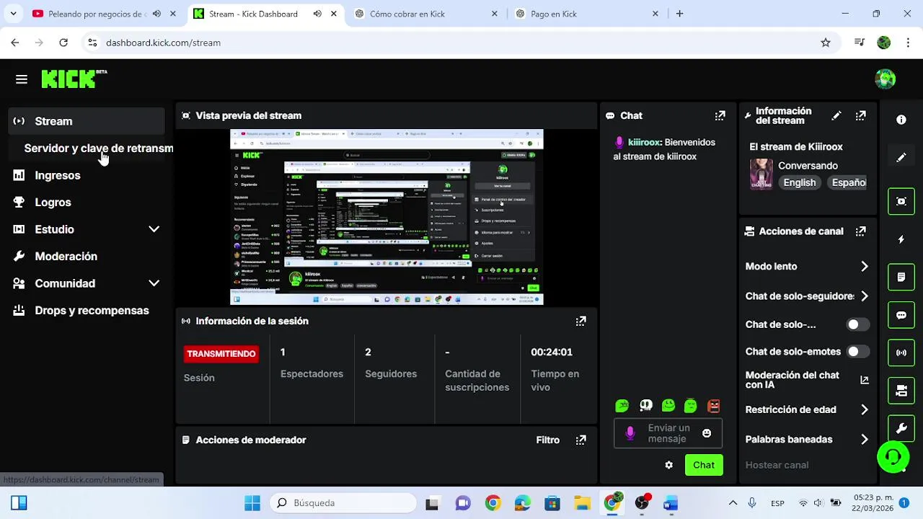This screenshot has height=519, width=923.
Task: Toggle Chat de solo-emotes switch
Action: click(857, 352)
